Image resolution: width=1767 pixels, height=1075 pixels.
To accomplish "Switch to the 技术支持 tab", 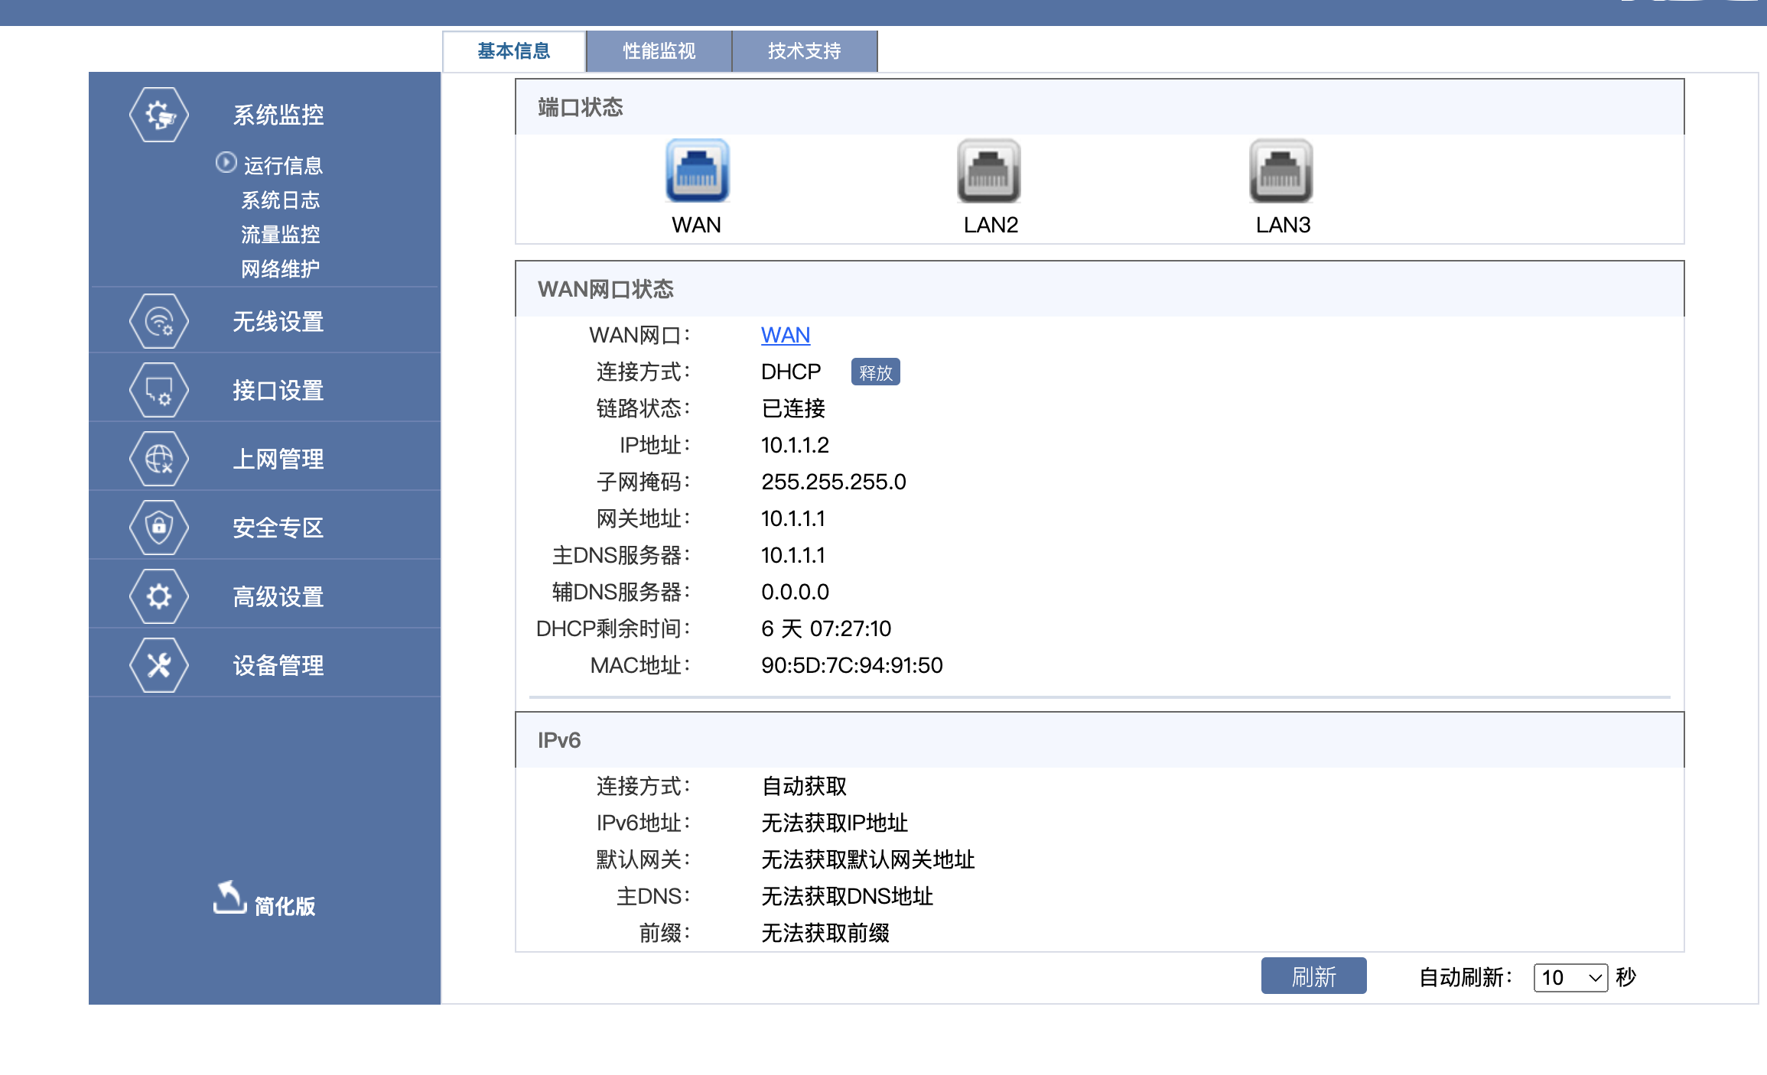I will [x=804, y=51].
